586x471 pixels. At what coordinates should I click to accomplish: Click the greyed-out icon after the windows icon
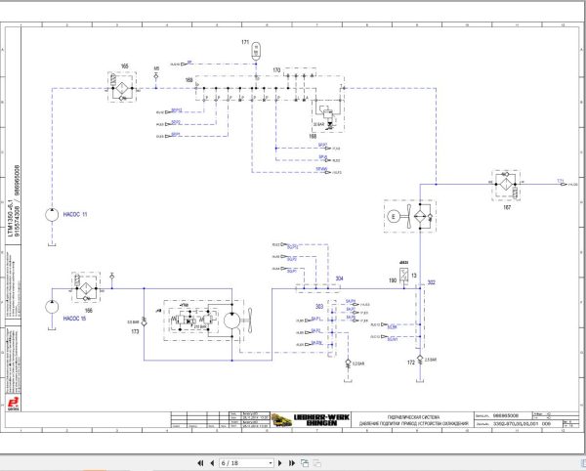pos(316,463)
